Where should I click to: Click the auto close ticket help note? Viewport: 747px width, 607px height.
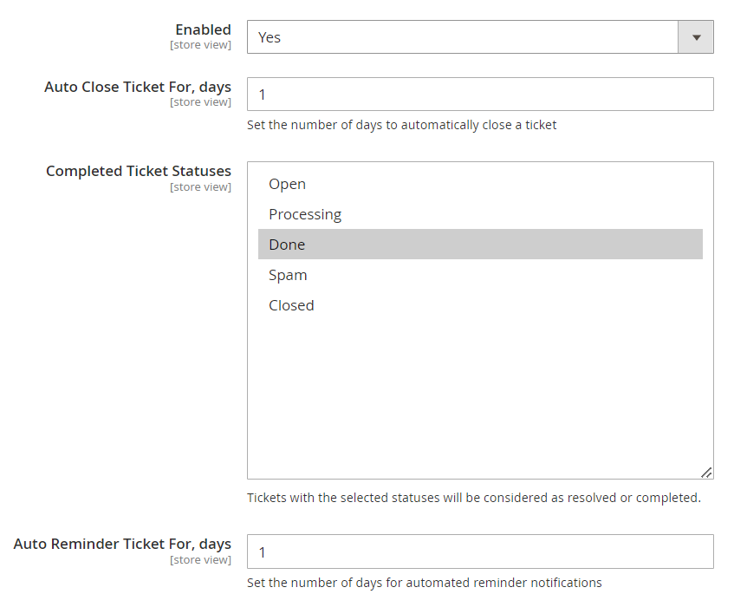pyautogui.click(x=401, y=125)
